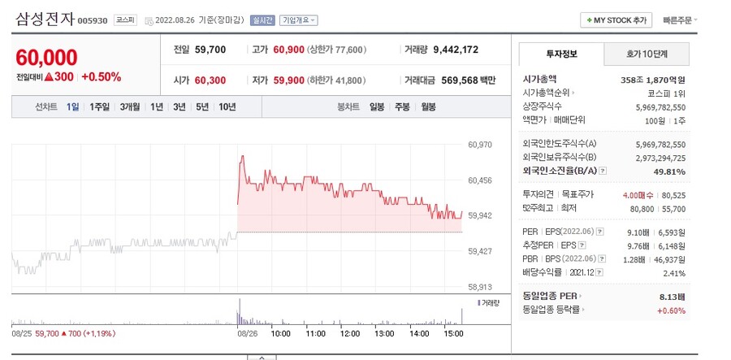Click the help icon beside 외국인소진율(B/A)
The image size is (731, 360).
(x=603, y=171)
